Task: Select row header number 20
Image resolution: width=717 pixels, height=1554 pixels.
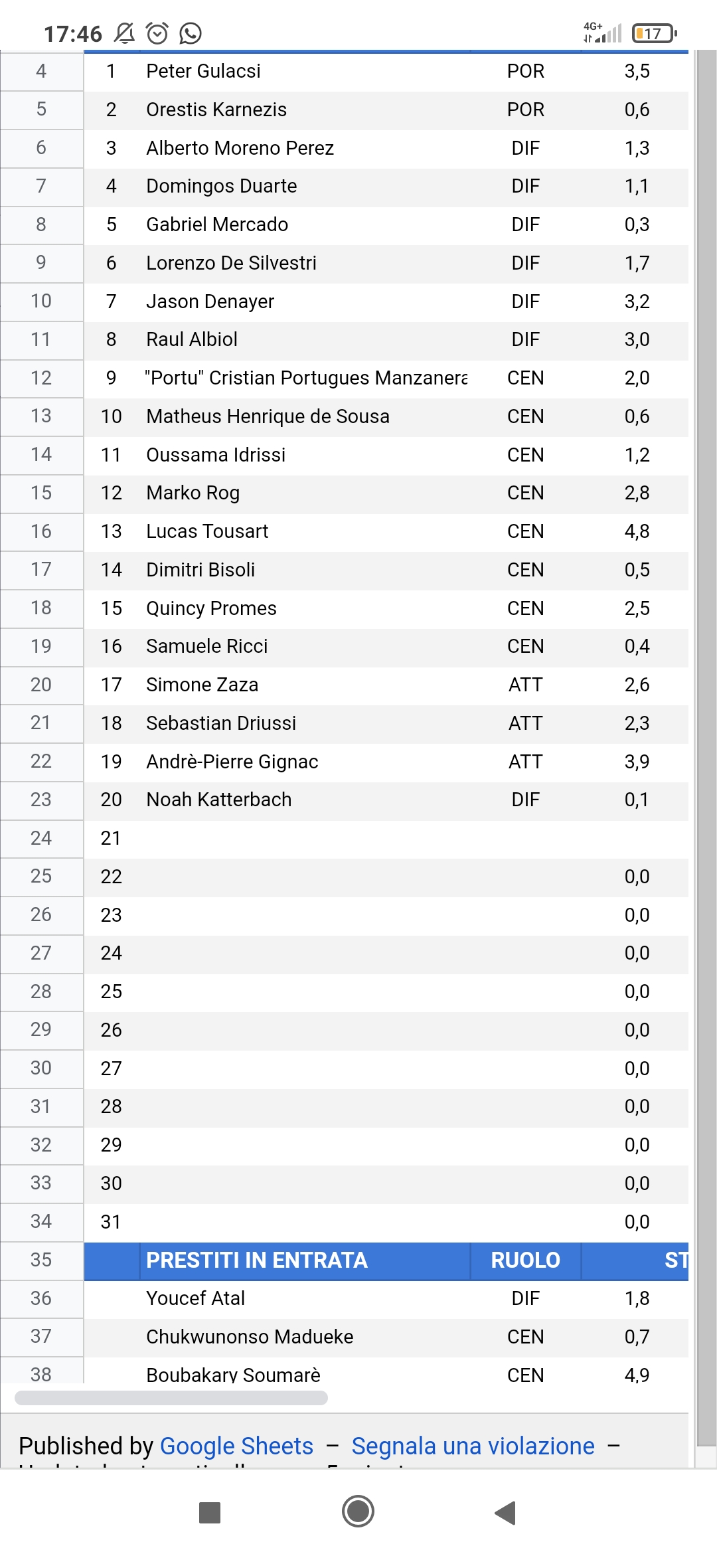Action: (x=41, y=685)
